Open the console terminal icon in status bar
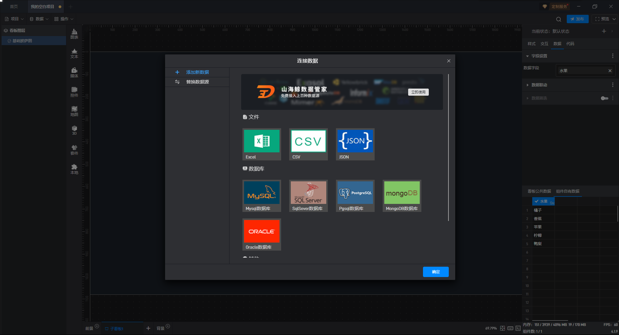Viewport: 619px width, 335px height. (518, 328)
